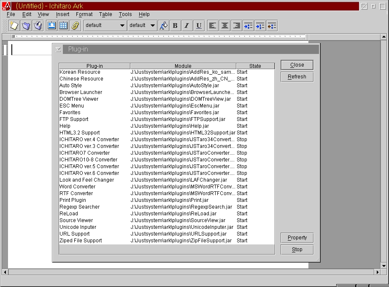Open a file via the folder icon

click(26, 26)
